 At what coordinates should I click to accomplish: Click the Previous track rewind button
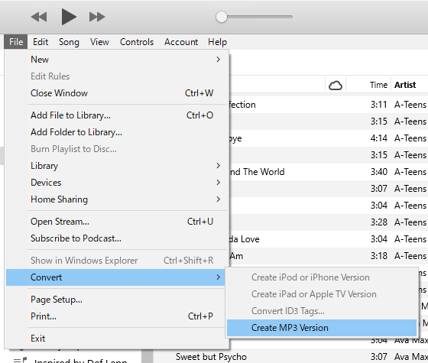(39, 17)
